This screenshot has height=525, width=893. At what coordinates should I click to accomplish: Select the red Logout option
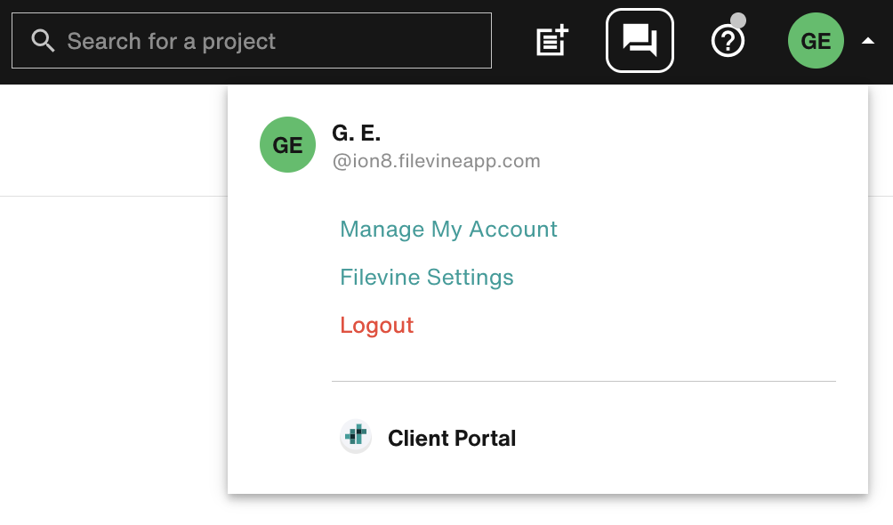tap(377, 326)
